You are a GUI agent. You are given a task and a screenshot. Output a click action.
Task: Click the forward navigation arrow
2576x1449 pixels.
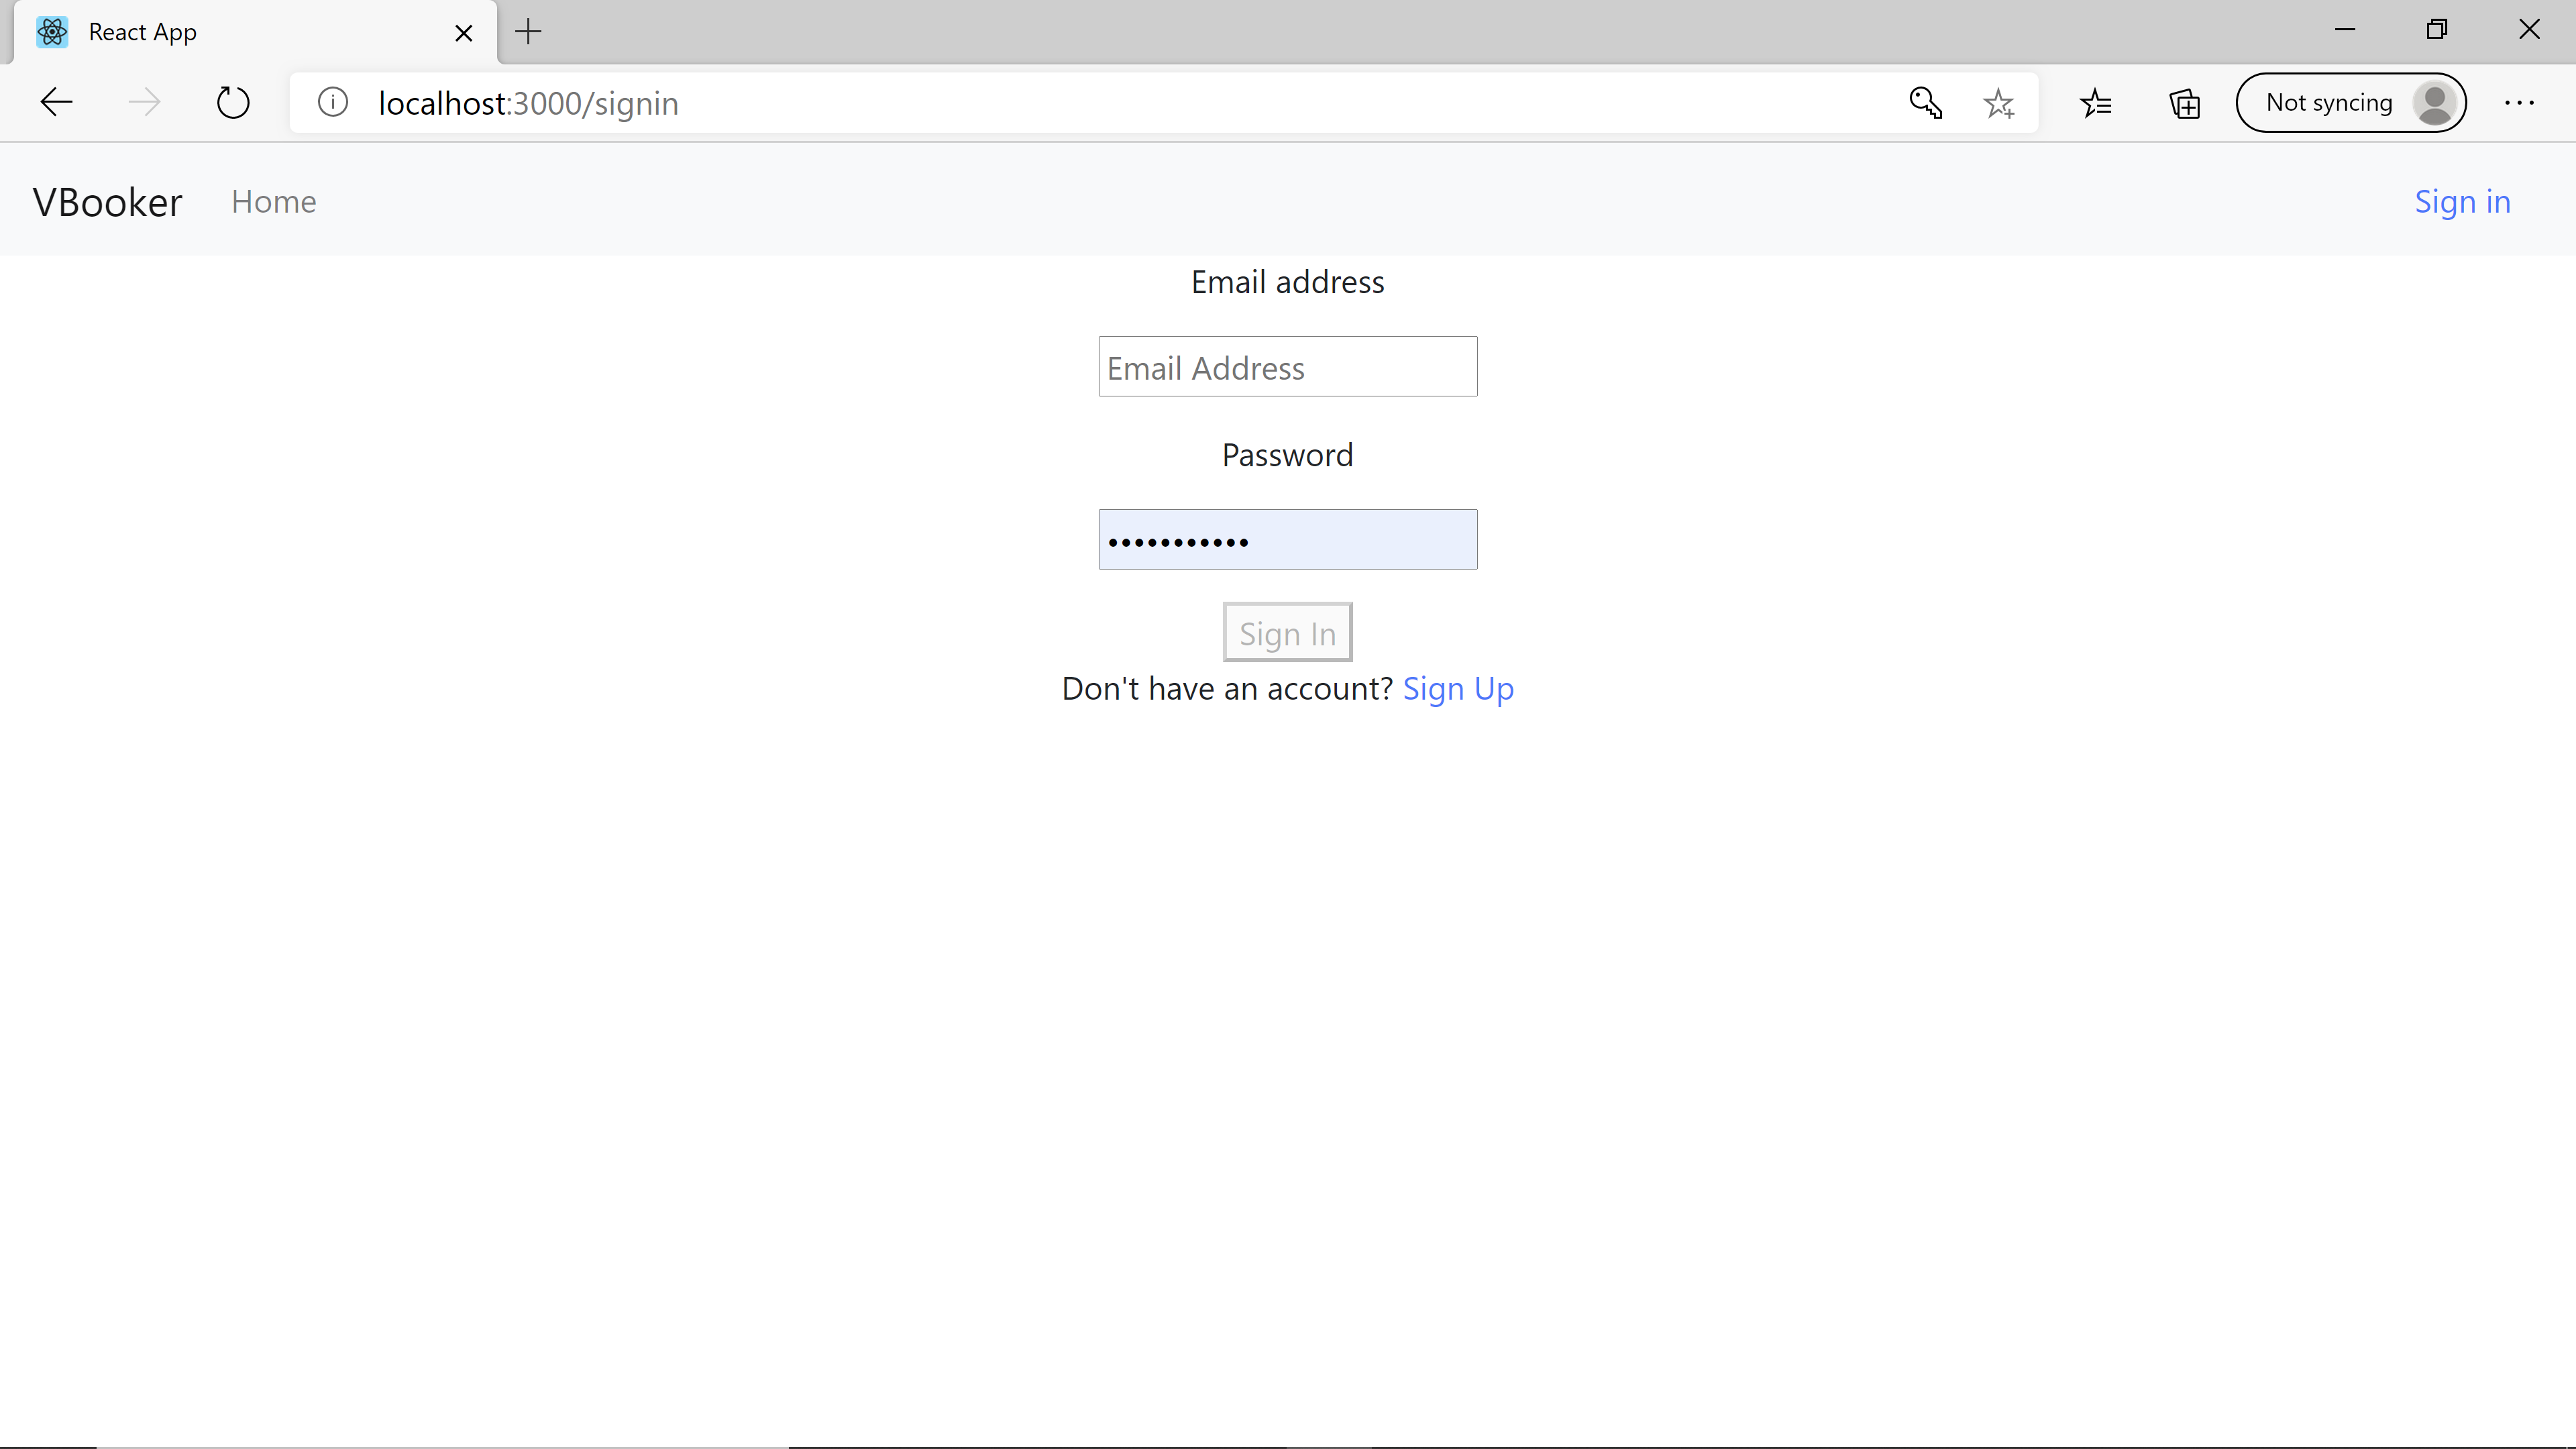145,102
